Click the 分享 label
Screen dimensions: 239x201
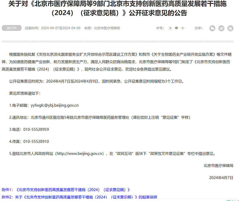point(198,28)
